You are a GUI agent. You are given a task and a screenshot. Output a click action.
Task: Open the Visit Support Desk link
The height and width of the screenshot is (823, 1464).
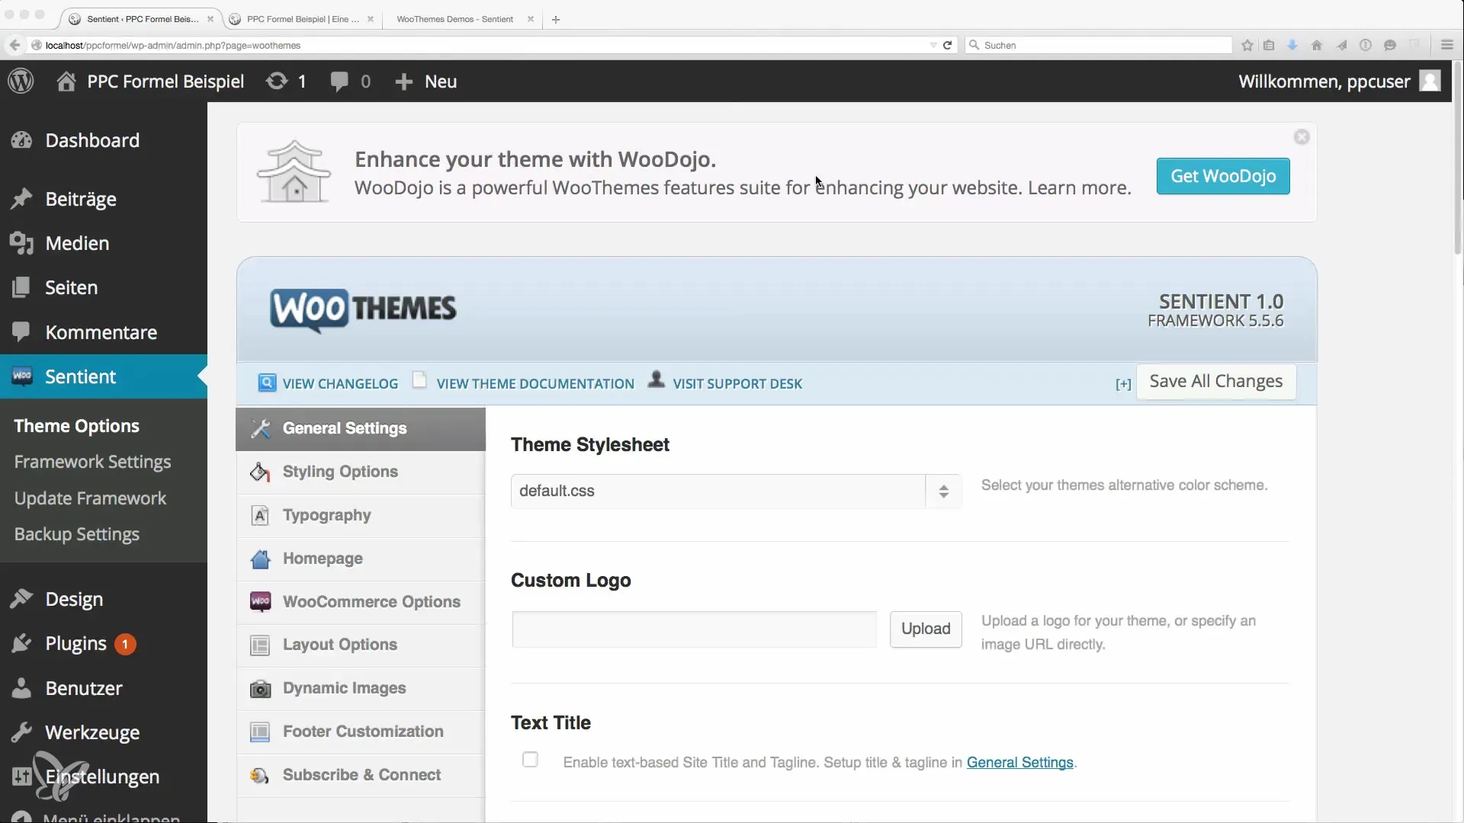click(737, 384)
